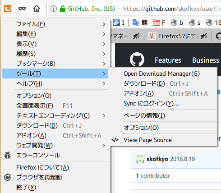
Task: Expand the ウェブ開発(W) submenu arrow
Action: pos(104,145)
